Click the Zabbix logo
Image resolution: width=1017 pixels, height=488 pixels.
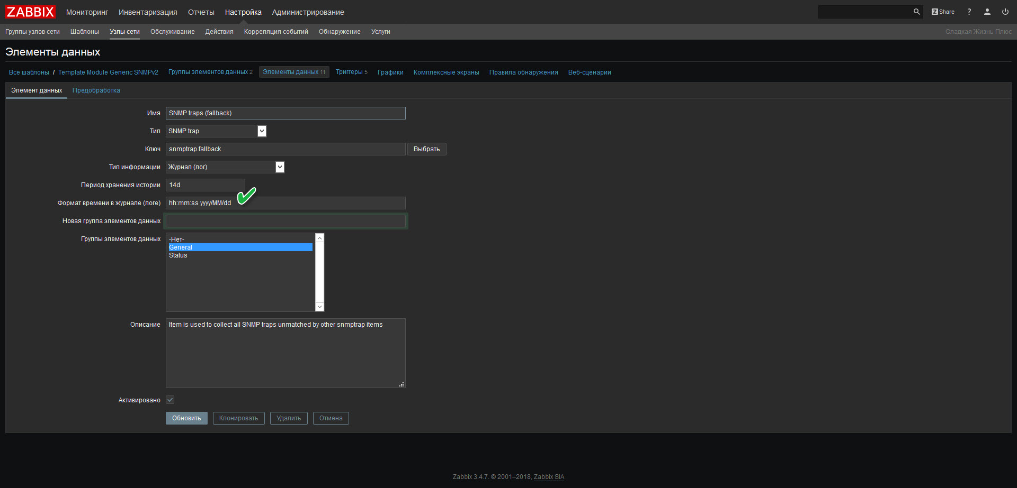pyautogui.click(x=30, y=12)
